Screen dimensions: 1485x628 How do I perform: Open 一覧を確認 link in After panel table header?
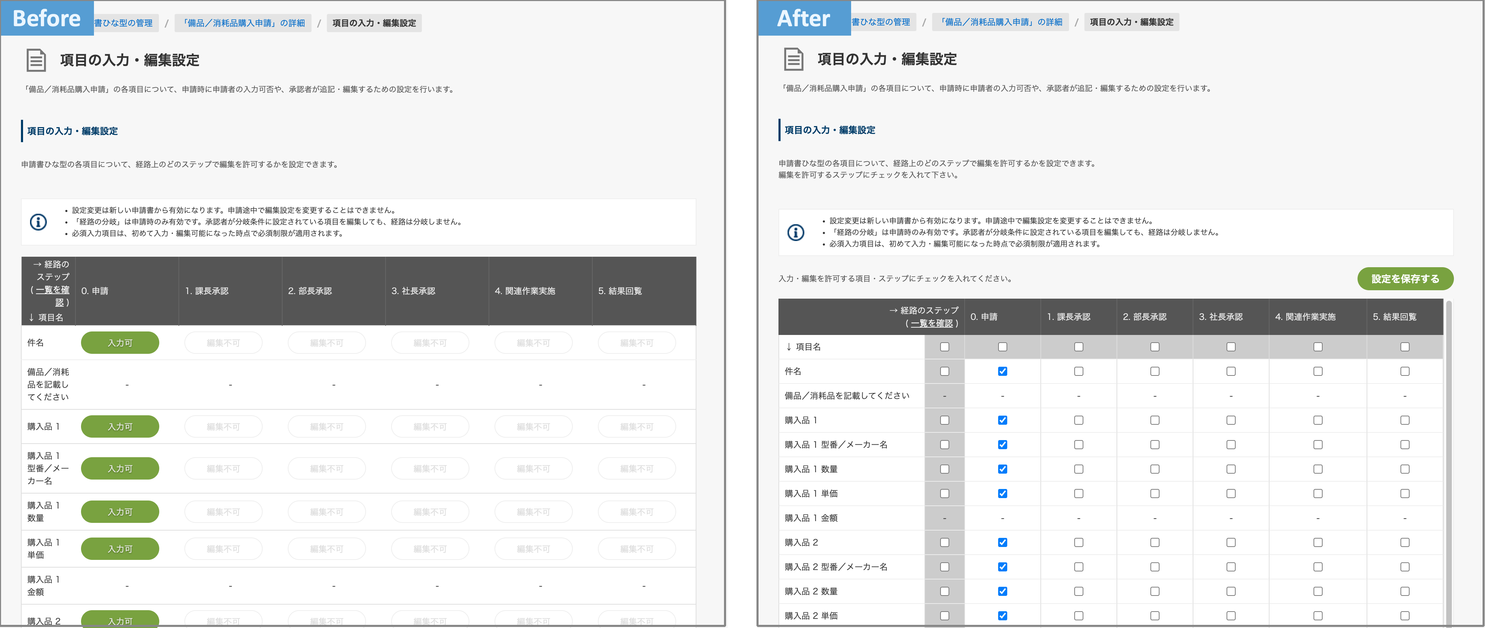(931, 323)
